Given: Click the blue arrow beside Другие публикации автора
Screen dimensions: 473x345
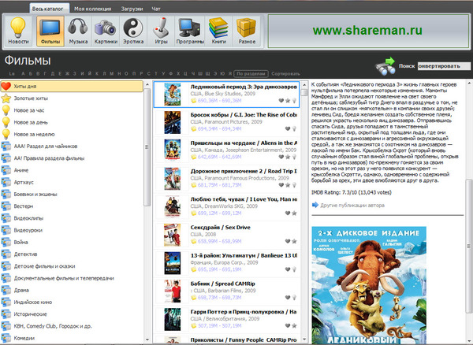Looking at the screenshot, I should point(315,206).
